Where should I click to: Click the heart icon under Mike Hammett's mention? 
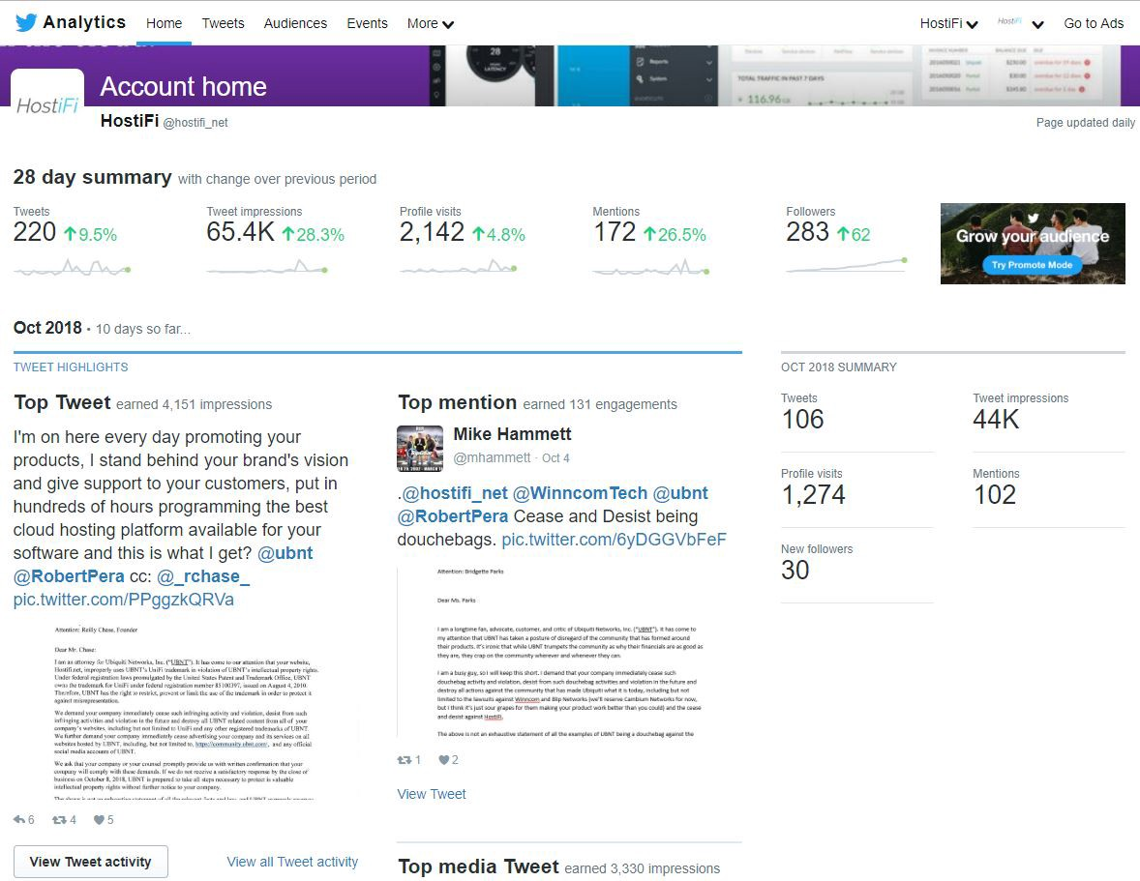[443, 760]
